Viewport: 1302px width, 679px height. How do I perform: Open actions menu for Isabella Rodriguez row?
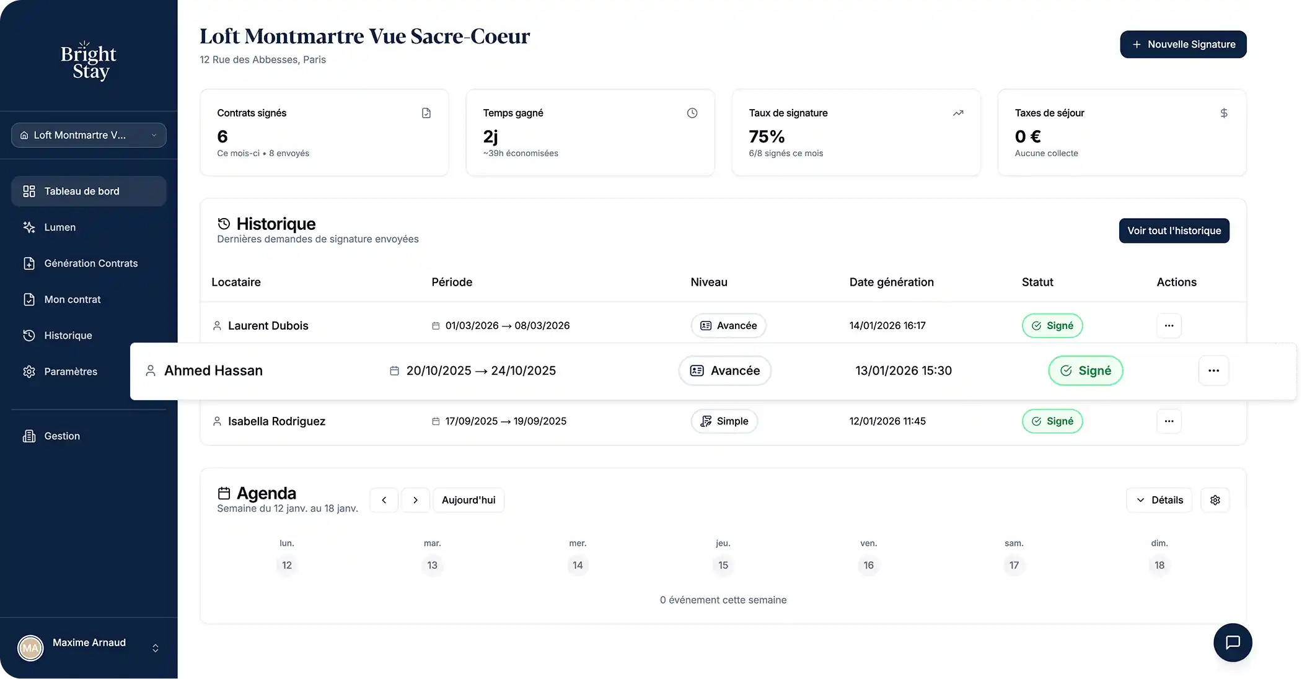[1169, 421]
